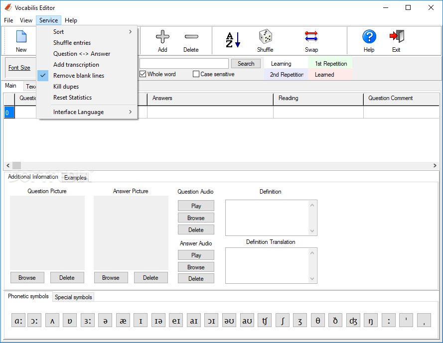The height and width of the screenshot is (343, 443).
Task: Click the Exit door icon
Action: [x=397, y=36]
